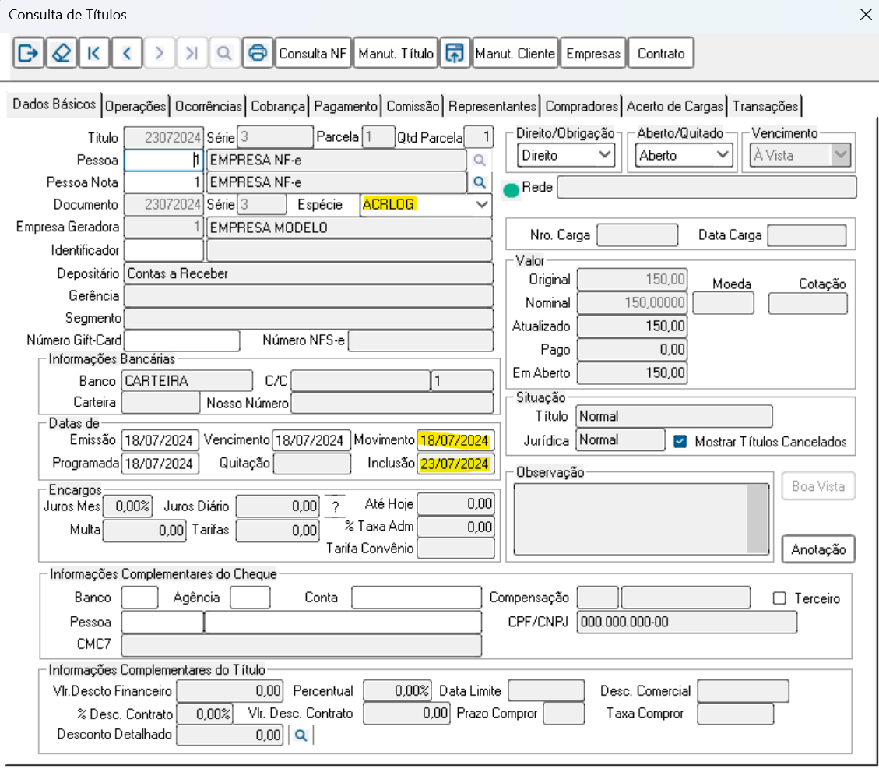Open the Comissão tab
The image size is (879, 769).
click(x=413, y=106)
